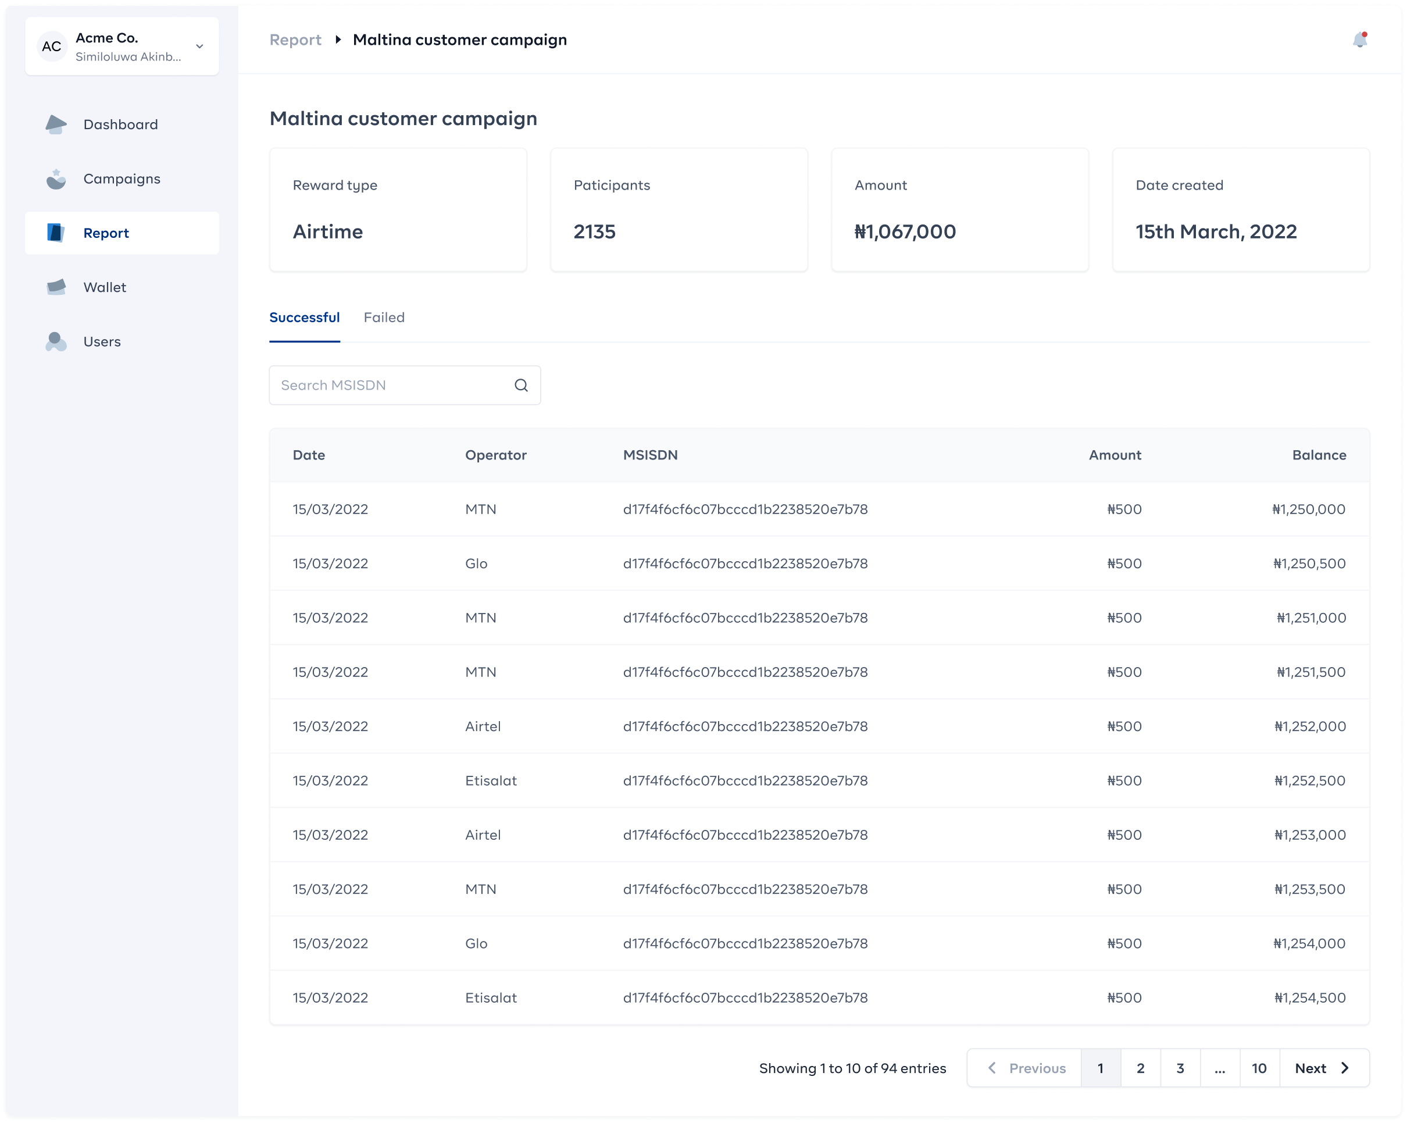This screenshot has height=1123, width=1407.
Task: Click balance ₦1,253,000 cell
Action: (x=1310, y=835)
